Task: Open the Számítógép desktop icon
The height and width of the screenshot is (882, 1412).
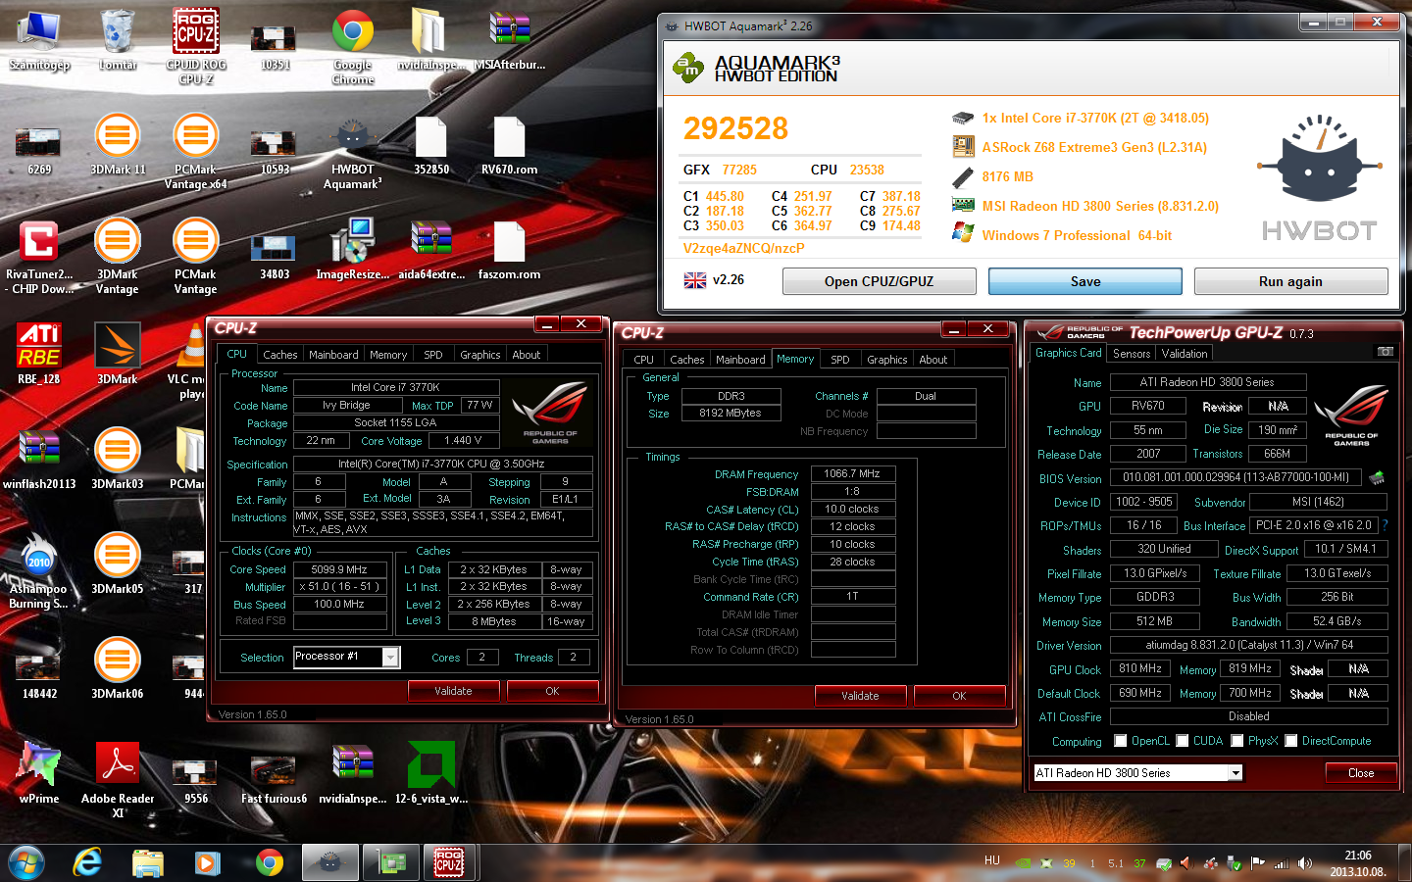Action: click(x=39, y=39)
